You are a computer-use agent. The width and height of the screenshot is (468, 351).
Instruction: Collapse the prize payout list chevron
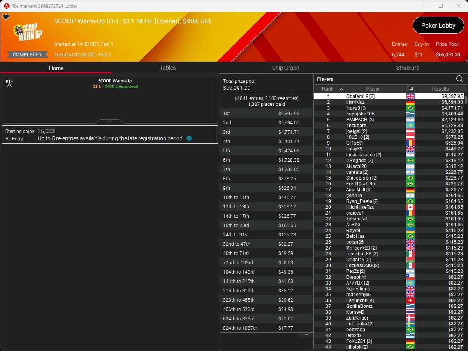[306, 335]
